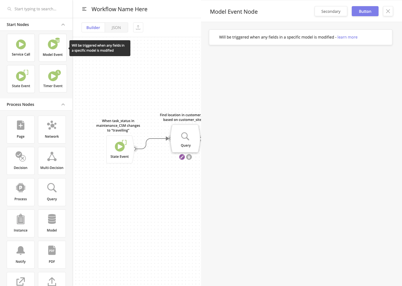Image resolution: width=402 pixels, height=286 pixels.
Task: Add a Page process node
Action: pos(21,130)
